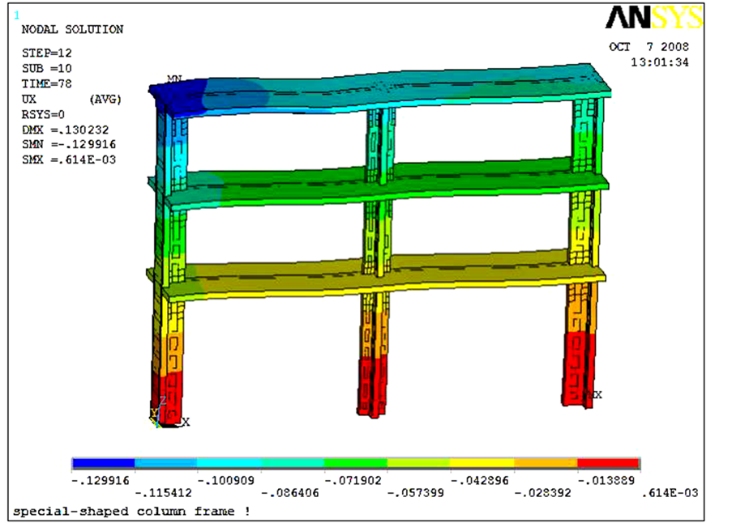Click the OCT 7 2008 date stamp
732x523 pixels.
coord(649,47)
